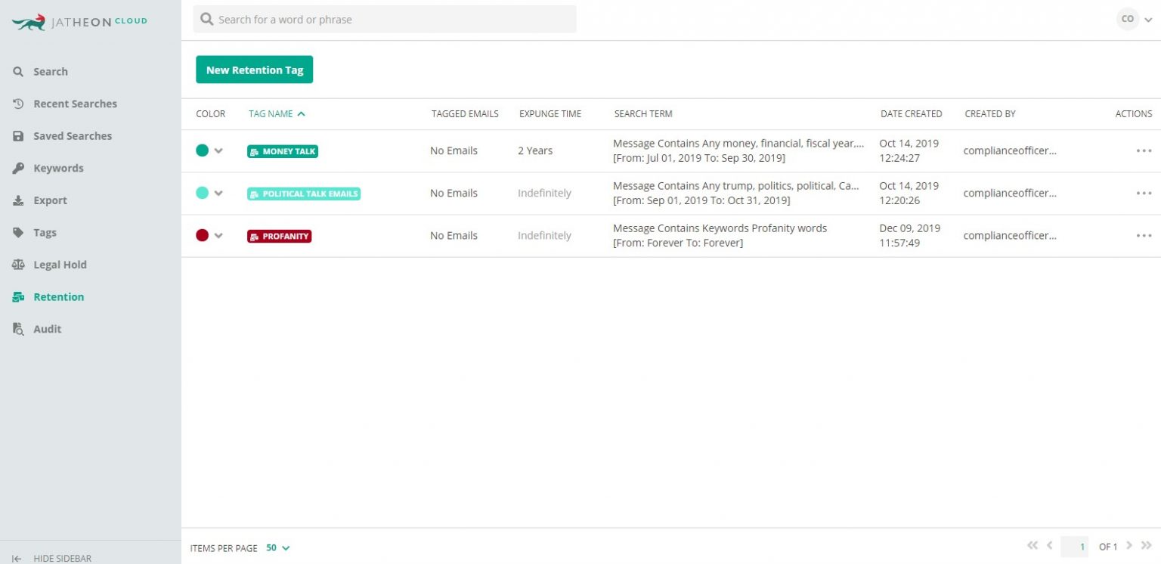Open Recent Searches via the clock icon
This screenshot has width=1161, height=564.
pos(18,104)
